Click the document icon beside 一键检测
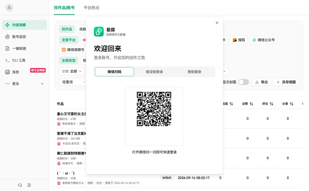Image resolution: width=309 pixels, height=191 pixels. tap(7, 48)
